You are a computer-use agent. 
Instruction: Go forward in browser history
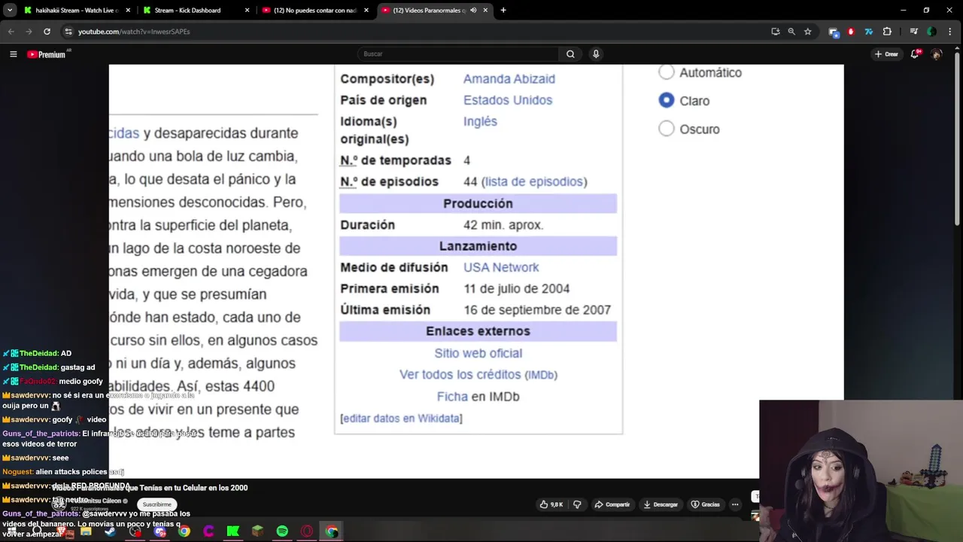(29, 32)
